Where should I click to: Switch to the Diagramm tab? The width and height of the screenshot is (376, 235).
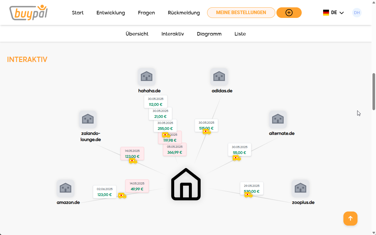(209, 34)
